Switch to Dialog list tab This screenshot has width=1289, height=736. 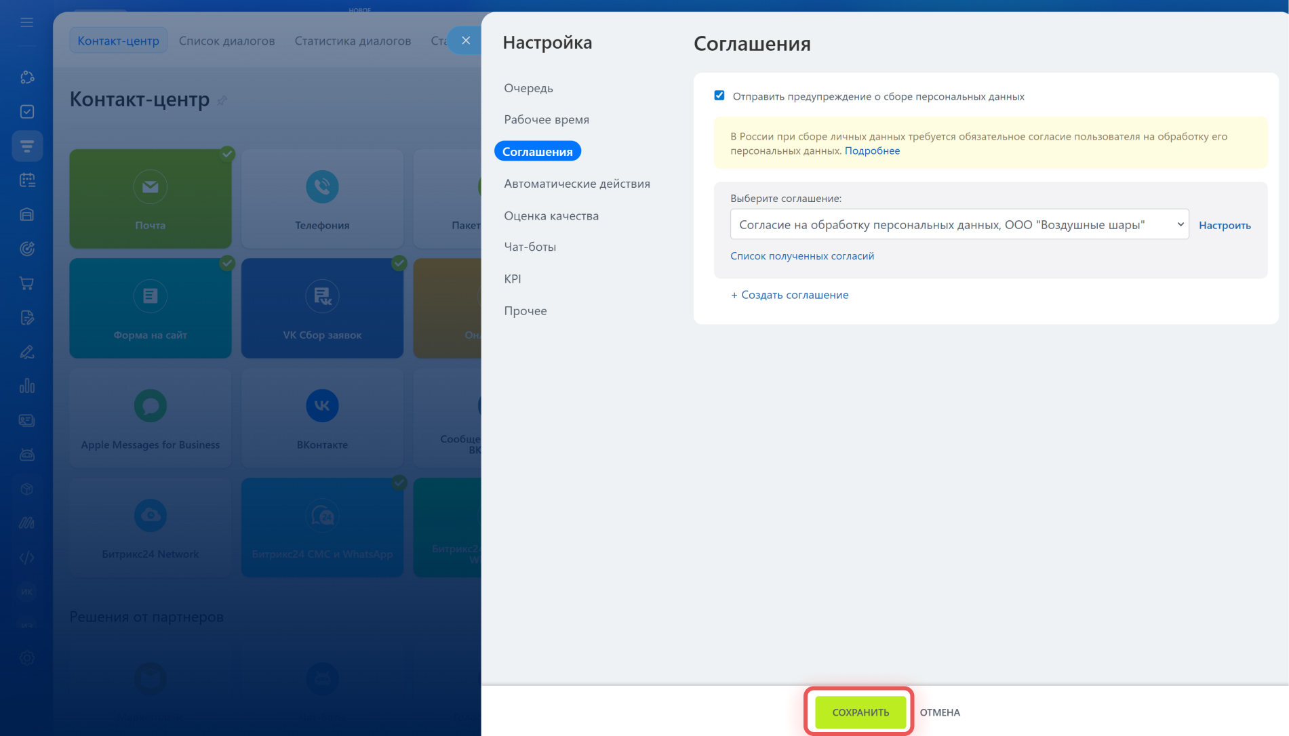226,41
